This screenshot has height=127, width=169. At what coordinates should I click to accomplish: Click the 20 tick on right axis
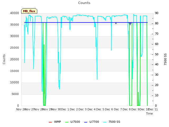point(157,85)
